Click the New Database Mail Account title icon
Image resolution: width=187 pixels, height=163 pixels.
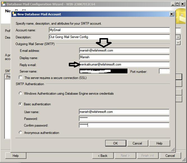(x=14, y=14)
